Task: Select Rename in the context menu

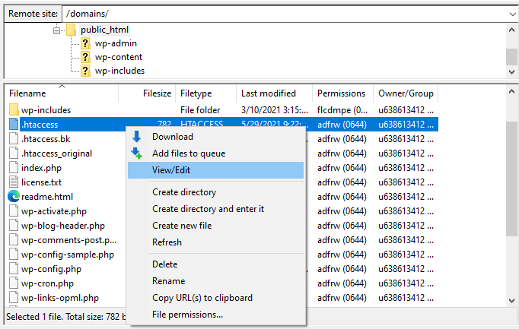Action: [168, 281]
